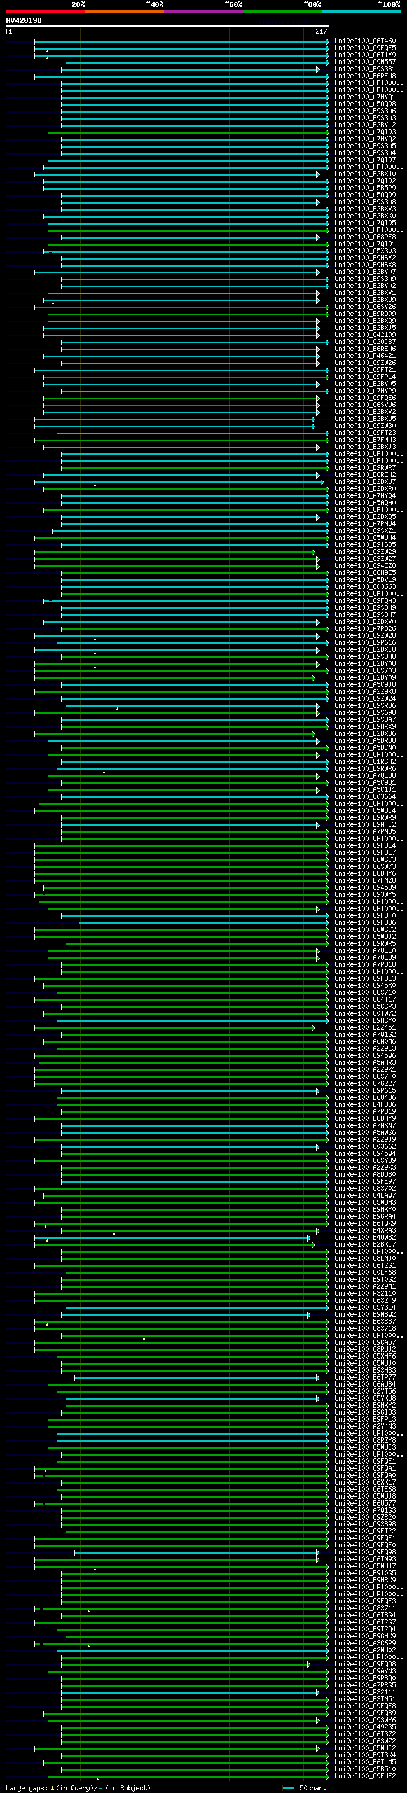This screenshot has height=1793, width=407.
Task: Click the red 20% identity legend segment
Action: click(45, 11)
